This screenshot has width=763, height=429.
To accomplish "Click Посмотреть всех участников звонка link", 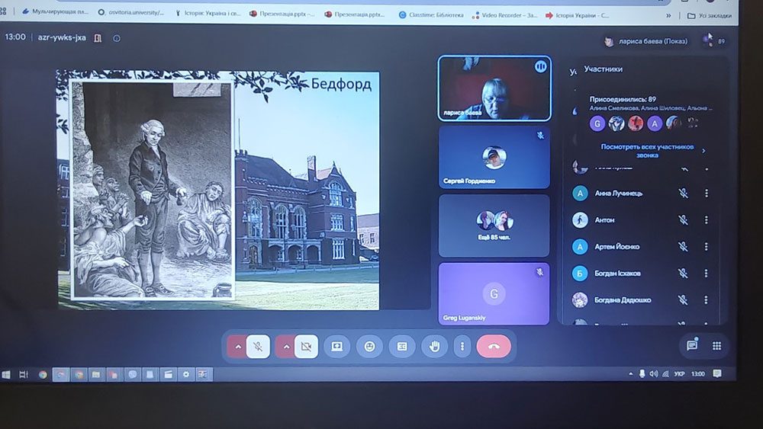I will [648, 151].
